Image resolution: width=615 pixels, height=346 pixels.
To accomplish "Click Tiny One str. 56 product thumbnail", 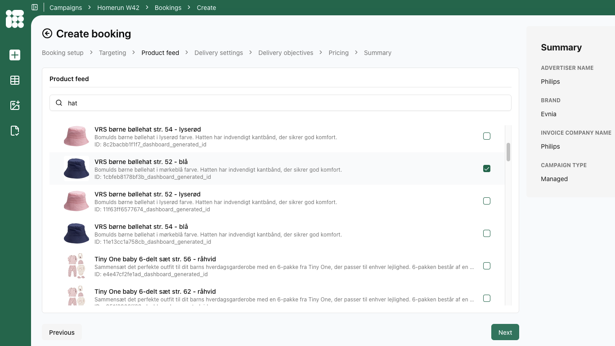I will tap(76, 266).
